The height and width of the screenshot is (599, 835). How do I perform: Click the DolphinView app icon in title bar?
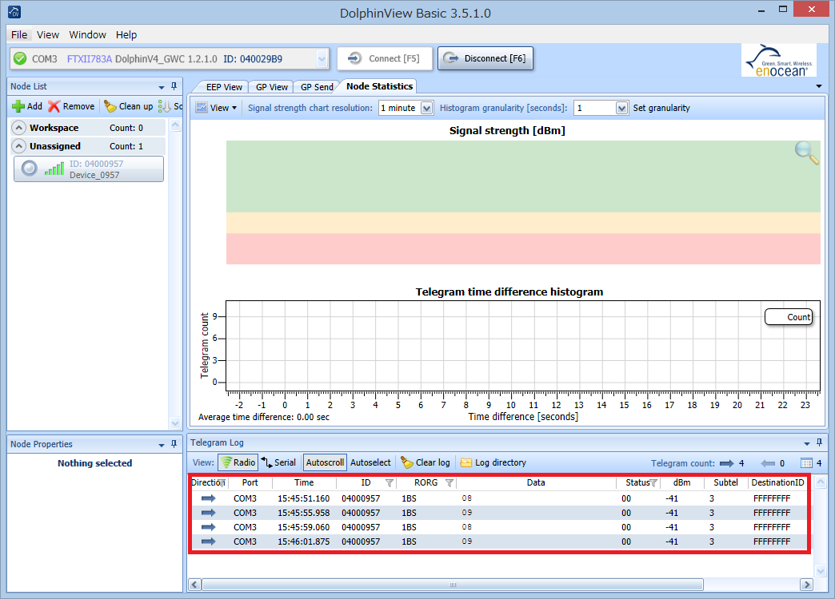[14, 11]
